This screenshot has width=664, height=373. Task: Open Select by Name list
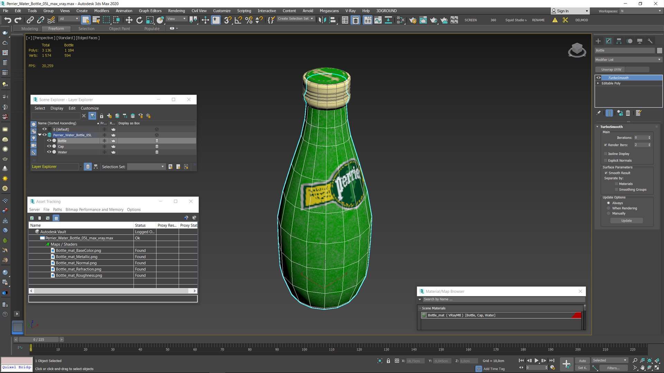point(96,20)
